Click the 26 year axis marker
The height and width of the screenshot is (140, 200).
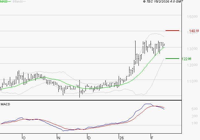[x=122, y=138]
